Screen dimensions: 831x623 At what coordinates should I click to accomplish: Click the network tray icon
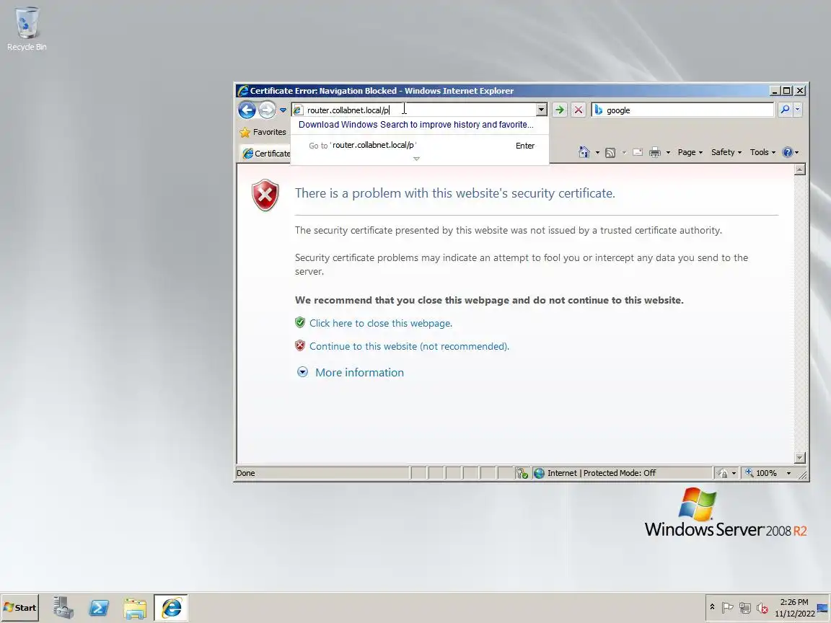coord(745,608)
